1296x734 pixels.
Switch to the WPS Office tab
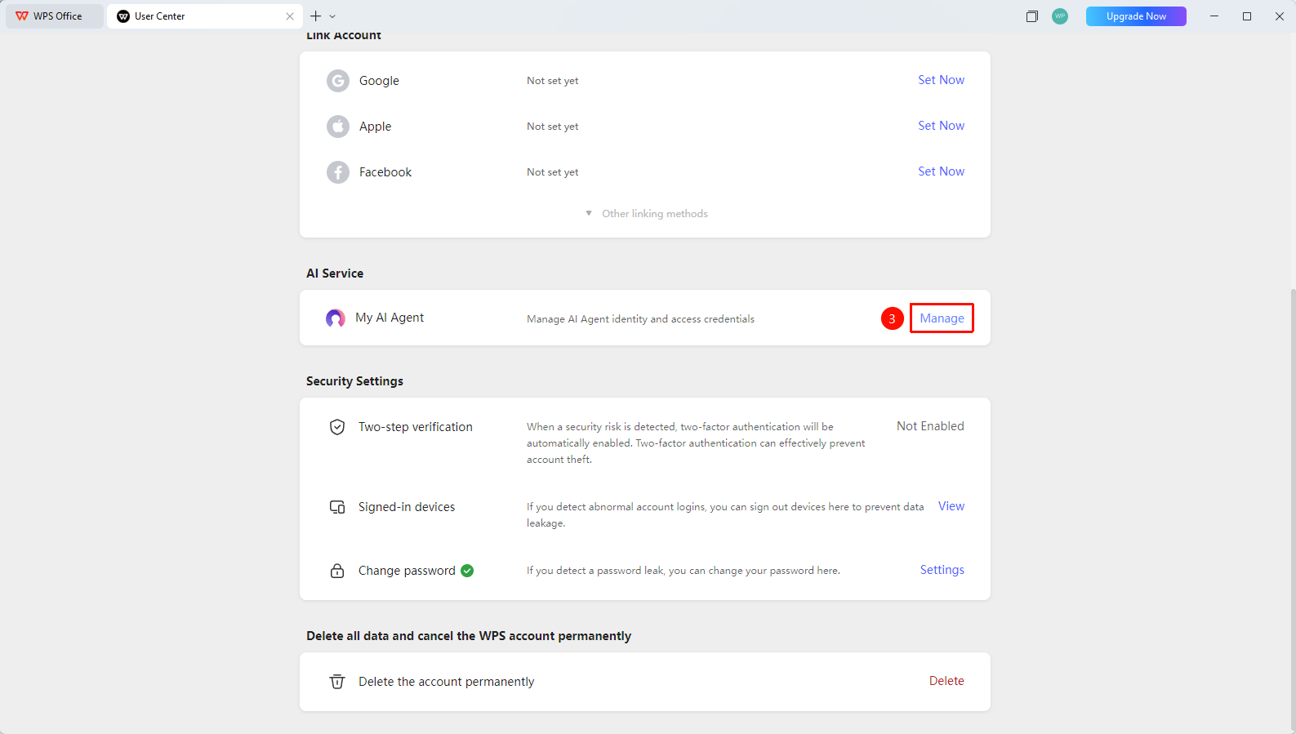pos(55,16)
